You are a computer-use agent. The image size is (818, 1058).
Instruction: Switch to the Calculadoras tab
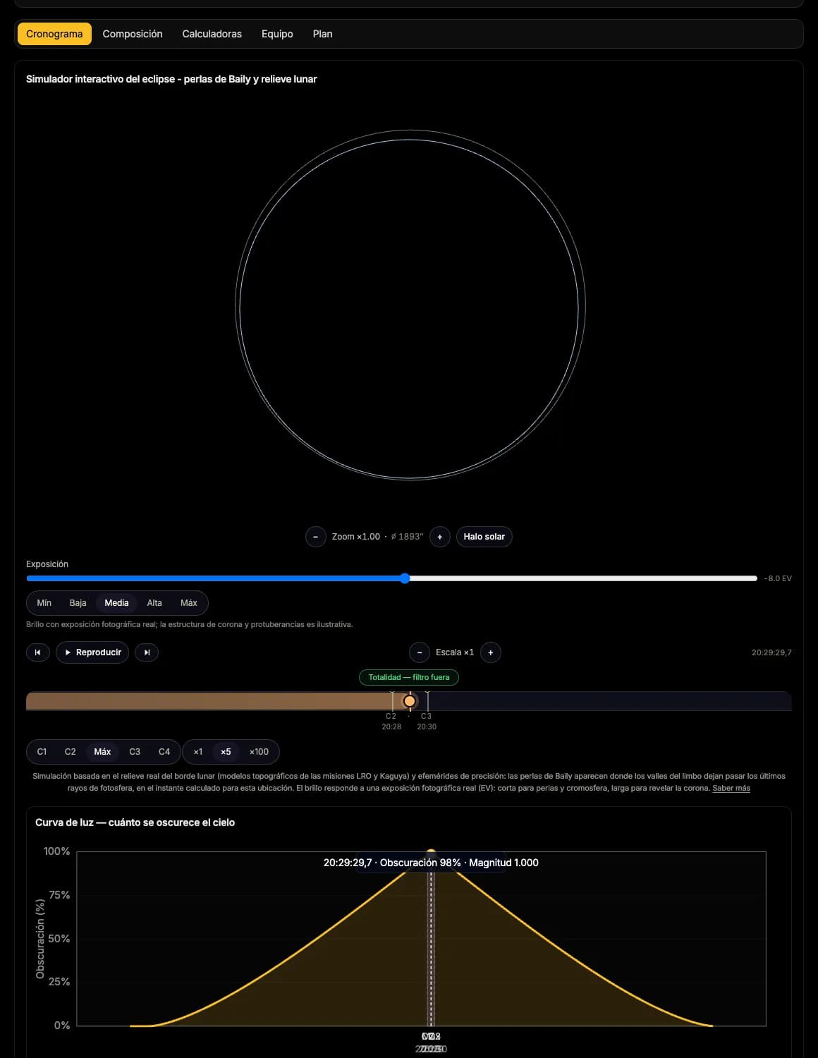(x=212, y=34)
